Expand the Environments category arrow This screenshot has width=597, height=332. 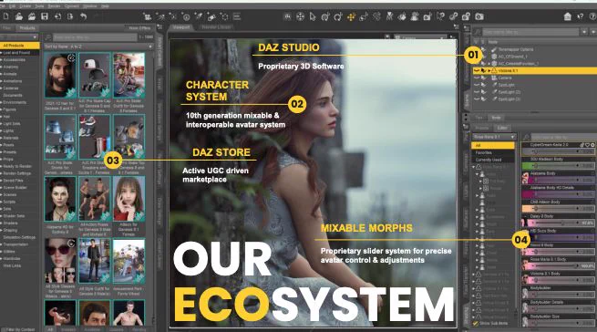[2, 102]
